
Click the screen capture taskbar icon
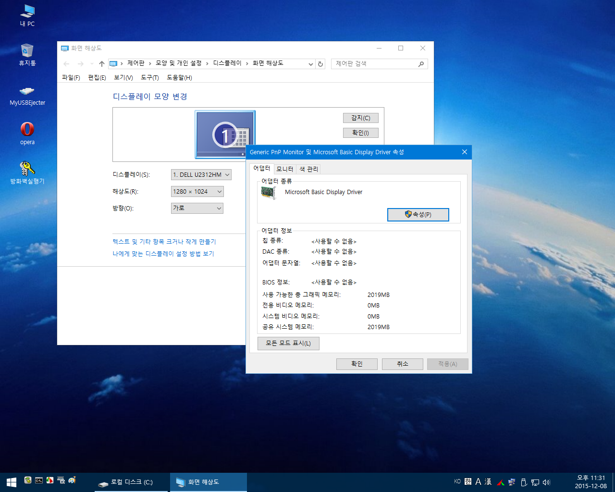coord(61,480)
